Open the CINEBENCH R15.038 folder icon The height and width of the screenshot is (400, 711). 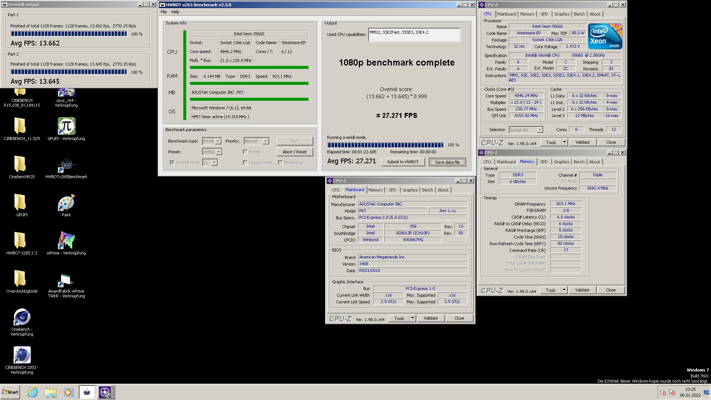pos(20,92)
